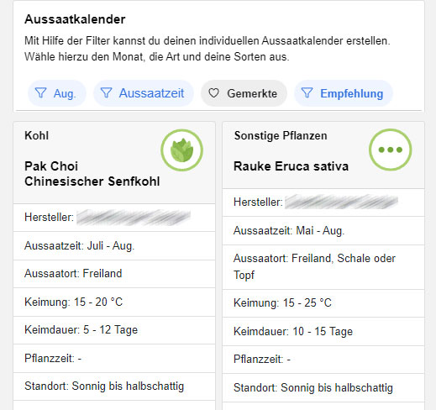Click the funnel icon beside Aug.
The image size is (436, 410).
pyautogui.click(x=40, y=93)
